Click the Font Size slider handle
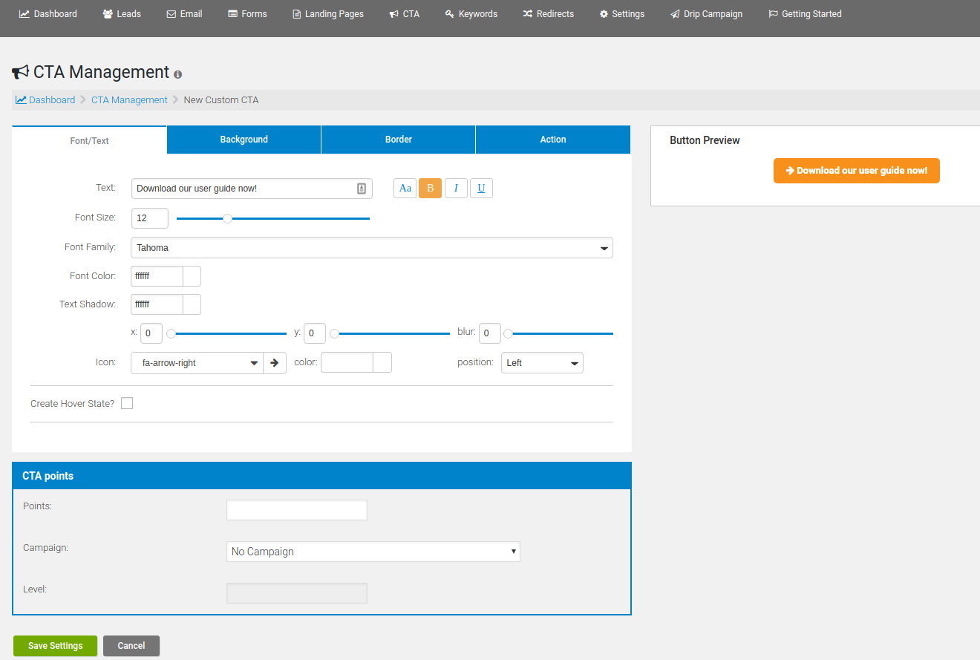Screen dimensions: 980x660 point(228,218)
